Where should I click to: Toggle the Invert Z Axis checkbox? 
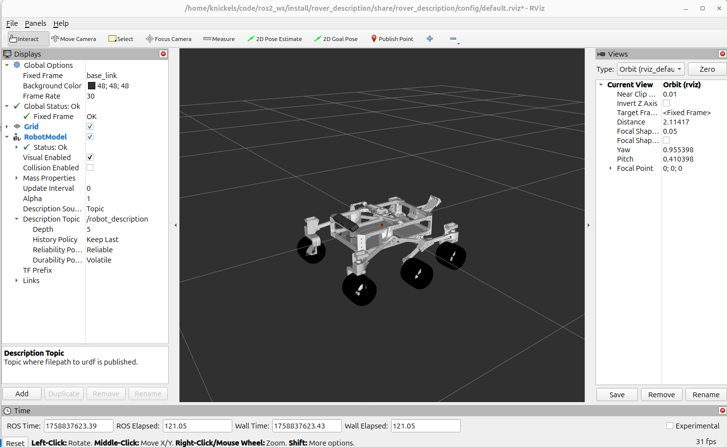(666, 103)
